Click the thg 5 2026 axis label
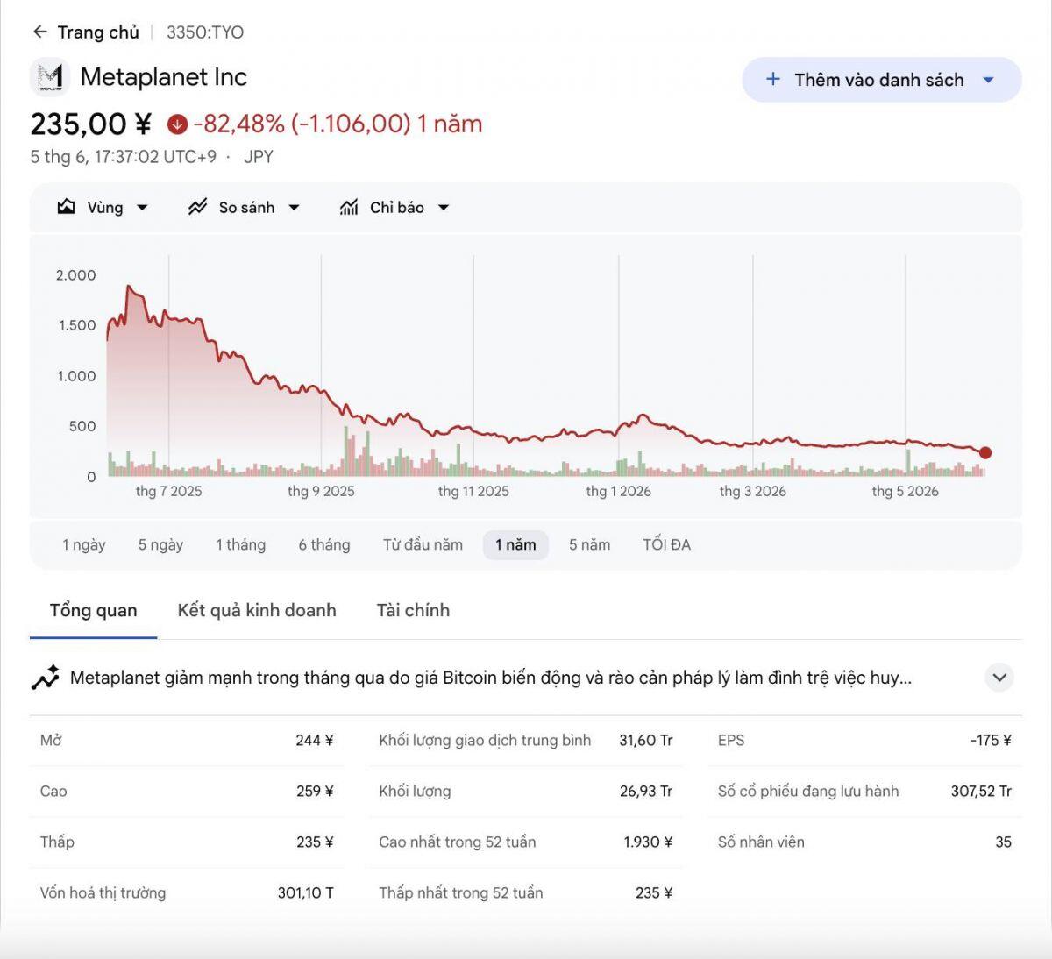This screenshot has height=959, width=1052. (x=905, y=492)
